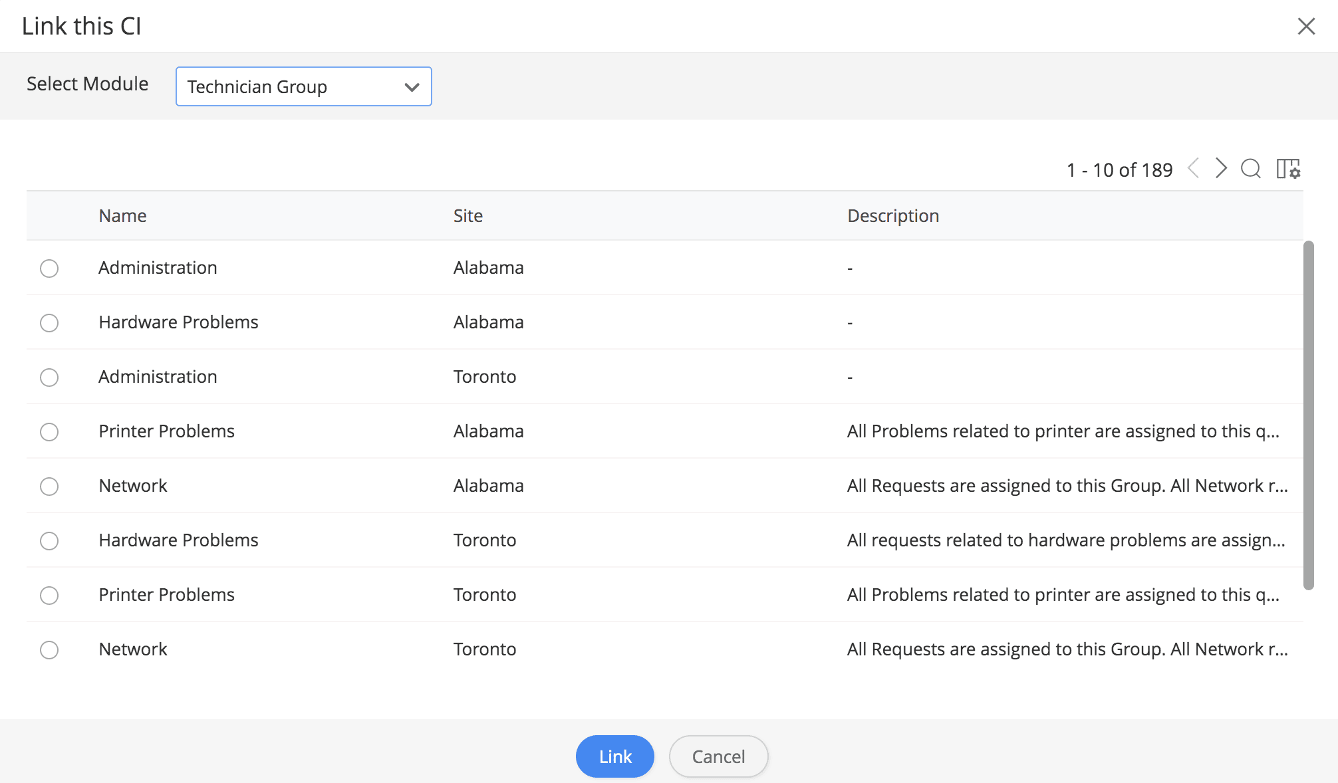Choose Printer Problems group in Toronto
This screenshot has height=783, width=1338.
tap(49, 596)
